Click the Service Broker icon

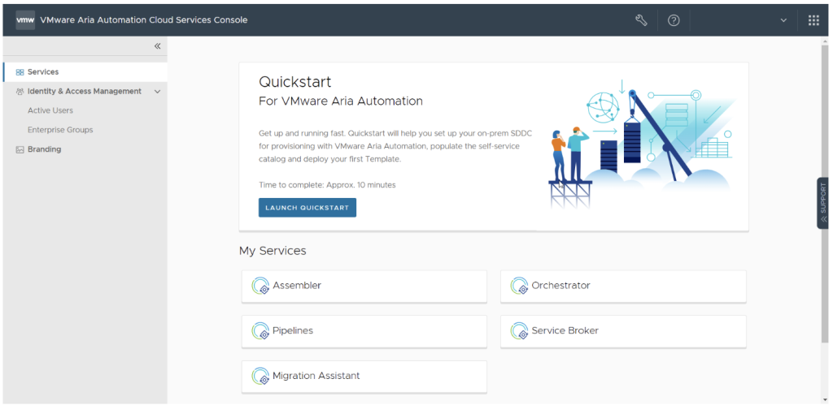click(519, 331)
